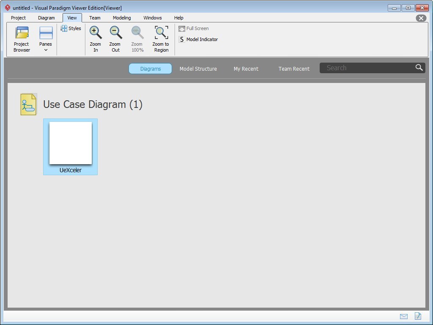Open the Modeling menu
The image size is (433, 325).
(x=122, y=18)
